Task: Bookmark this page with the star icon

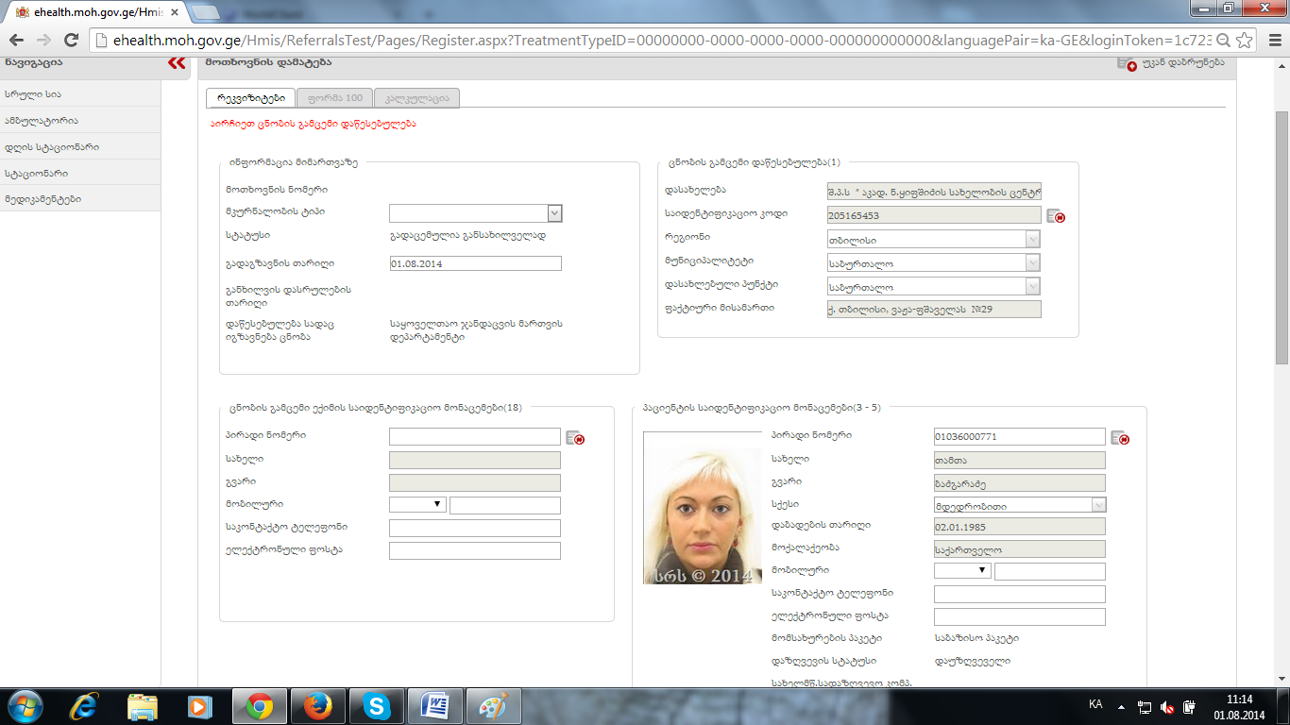Action: point(1245,41)
